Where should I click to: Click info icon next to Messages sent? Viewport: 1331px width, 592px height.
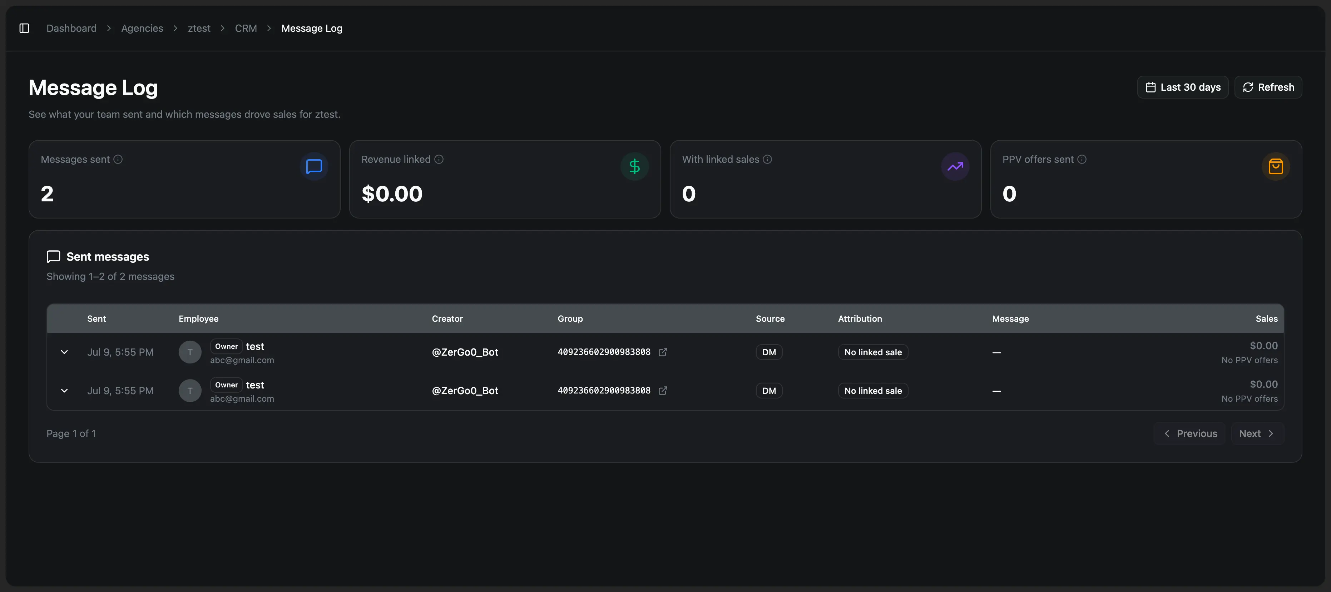[118, 160]
